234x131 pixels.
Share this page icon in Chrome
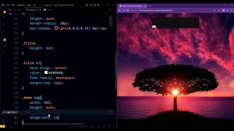pyautogui.click(x=215, y=11)
